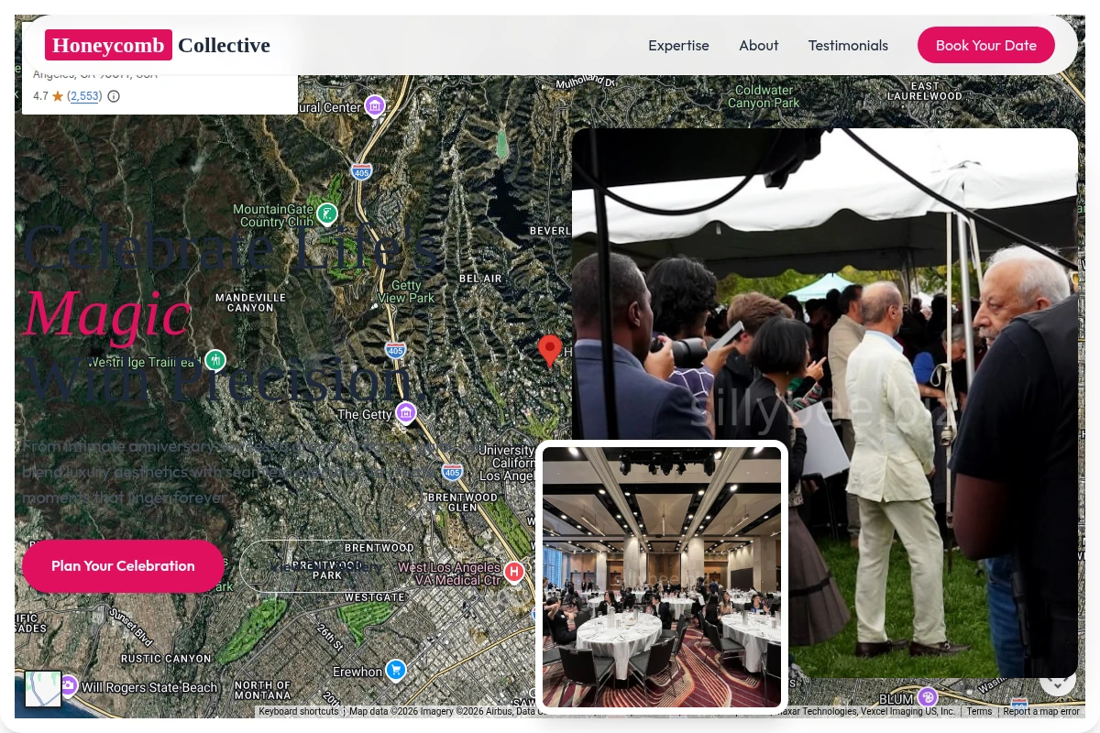The image size is (1100, 733).
Task: Click MountainGate Country Club golf icon
Action: tap(327, 214)
